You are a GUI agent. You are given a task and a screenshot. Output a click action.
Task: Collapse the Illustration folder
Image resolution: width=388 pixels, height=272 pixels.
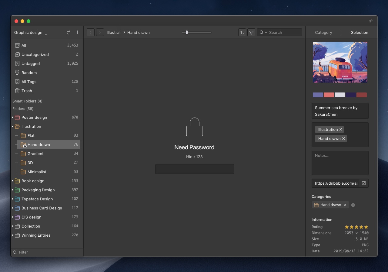(12, 126)
